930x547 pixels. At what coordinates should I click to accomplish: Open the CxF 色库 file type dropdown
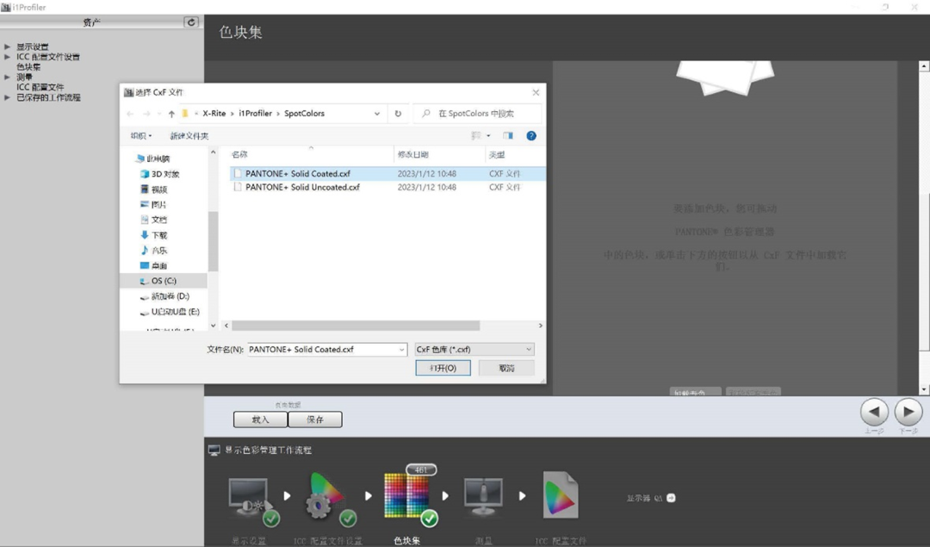click(x=474, y=350)
